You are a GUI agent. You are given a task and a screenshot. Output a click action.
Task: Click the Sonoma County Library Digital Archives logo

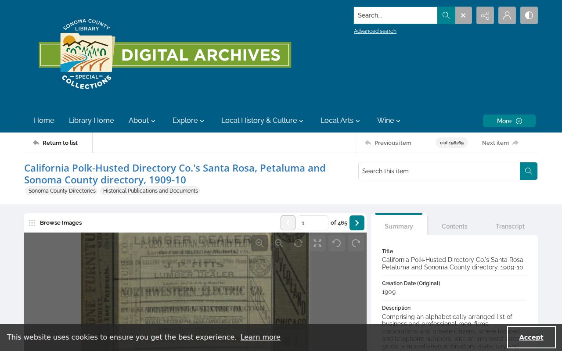pyautogui.click(x=165, y=54)
